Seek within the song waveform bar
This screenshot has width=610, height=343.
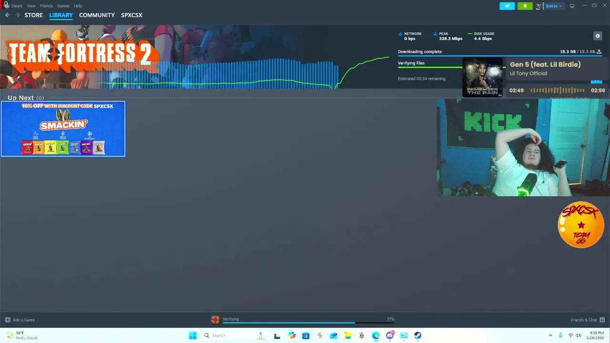557,90
